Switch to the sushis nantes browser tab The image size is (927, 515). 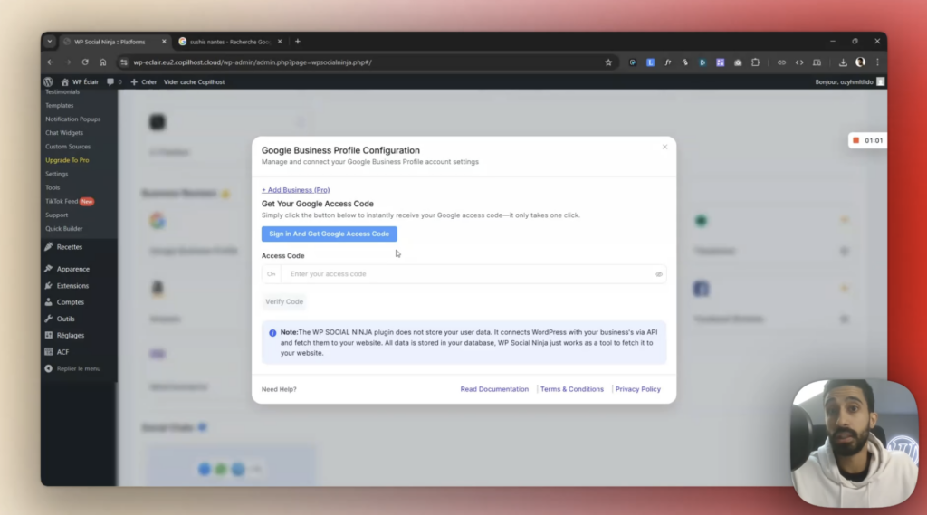pyautogui.click(x=226, y=42)
